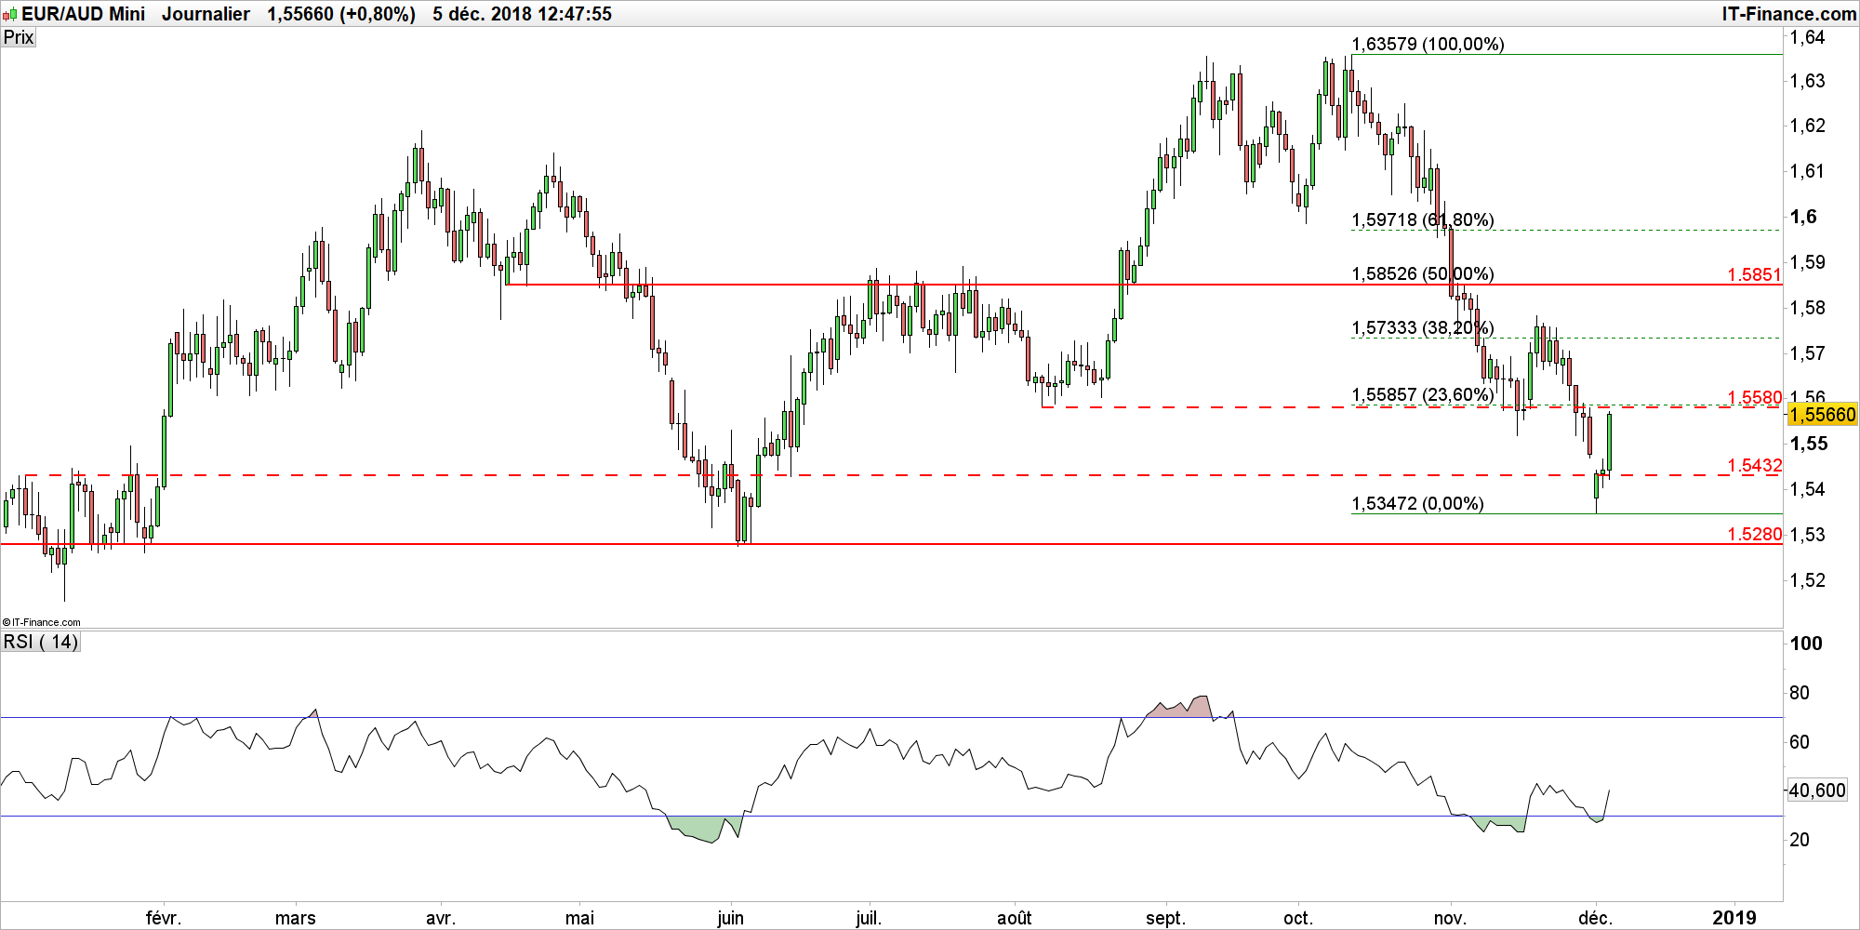The image size is (1860, 930).
Task: Click the Fibonacci 1,57333 (38,20%) label
Action: pos(1422,327)
